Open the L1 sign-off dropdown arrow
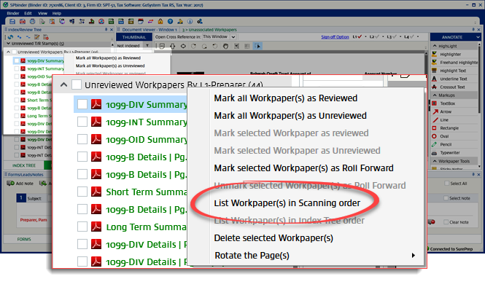Image resolution: width=485 pixels, height=287 pixels. click(365, 36)
